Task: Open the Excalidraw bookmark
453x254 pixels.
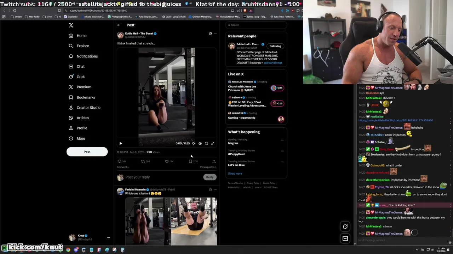Action: click(71, 17)
